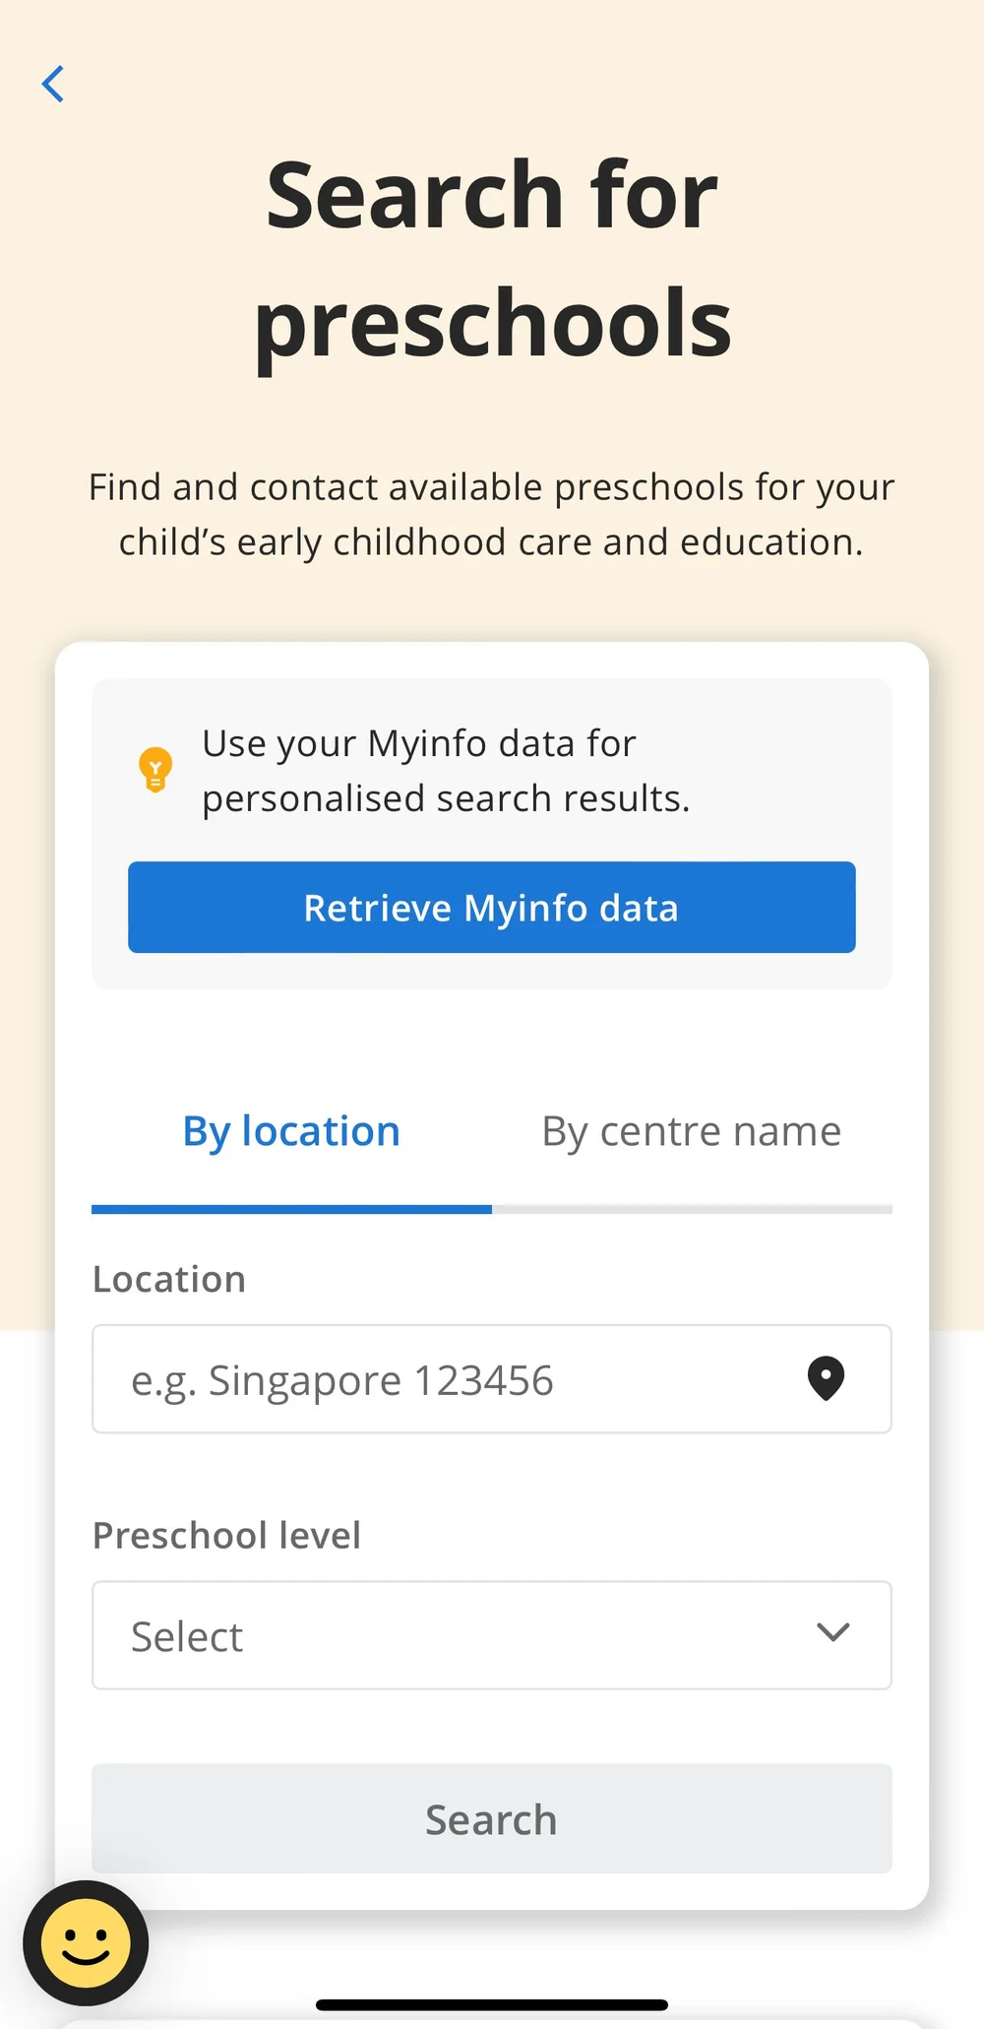The width and height of the screenshot is (984, 2029).
Task: Tap the blue active tab underline indicator
Action: coord(291,1209)
